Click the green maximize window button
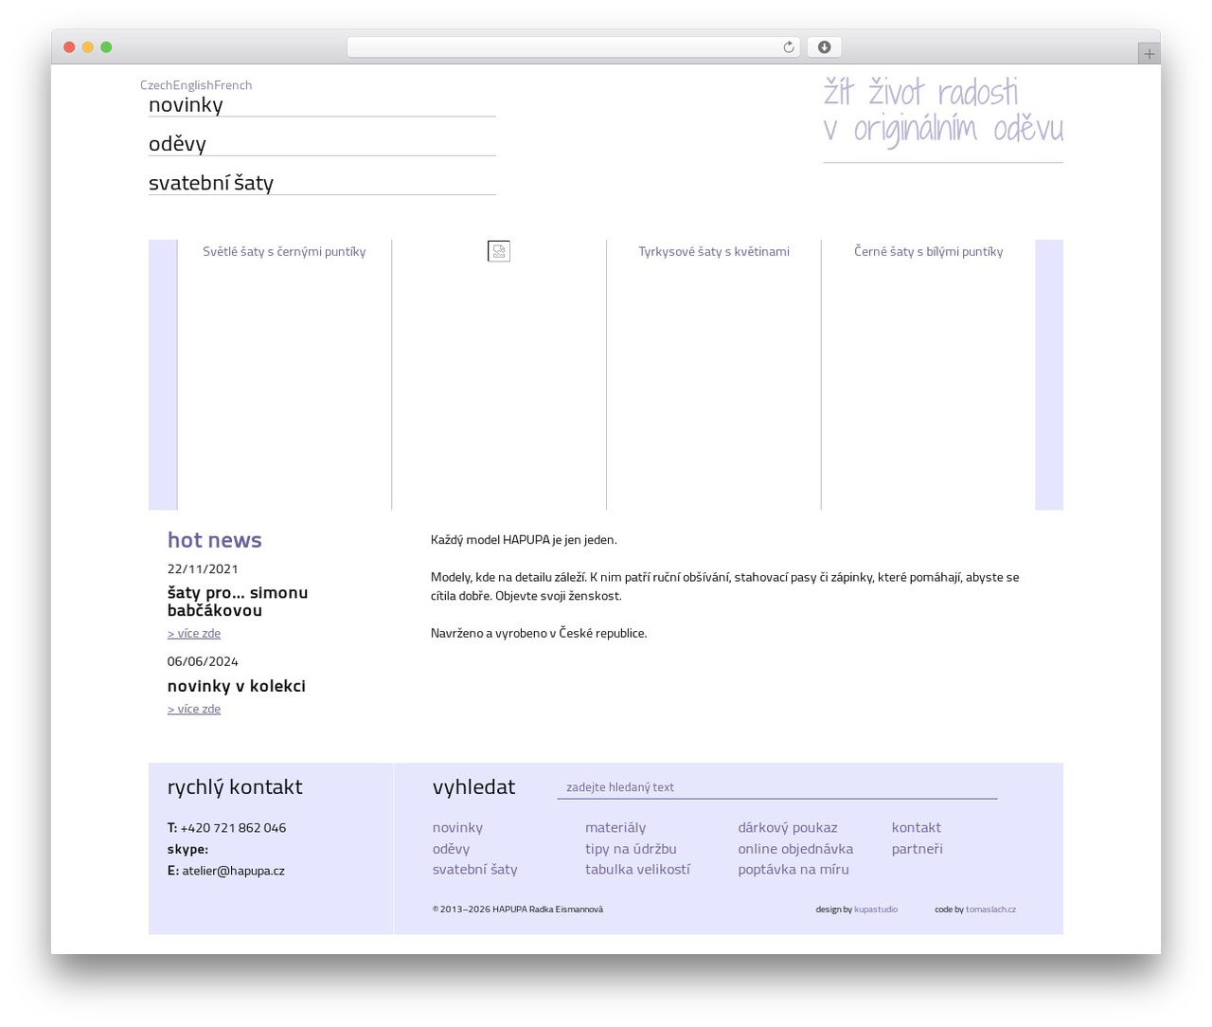The width and height of the screenshot is (1212, 1027). [x=106, y=47]
